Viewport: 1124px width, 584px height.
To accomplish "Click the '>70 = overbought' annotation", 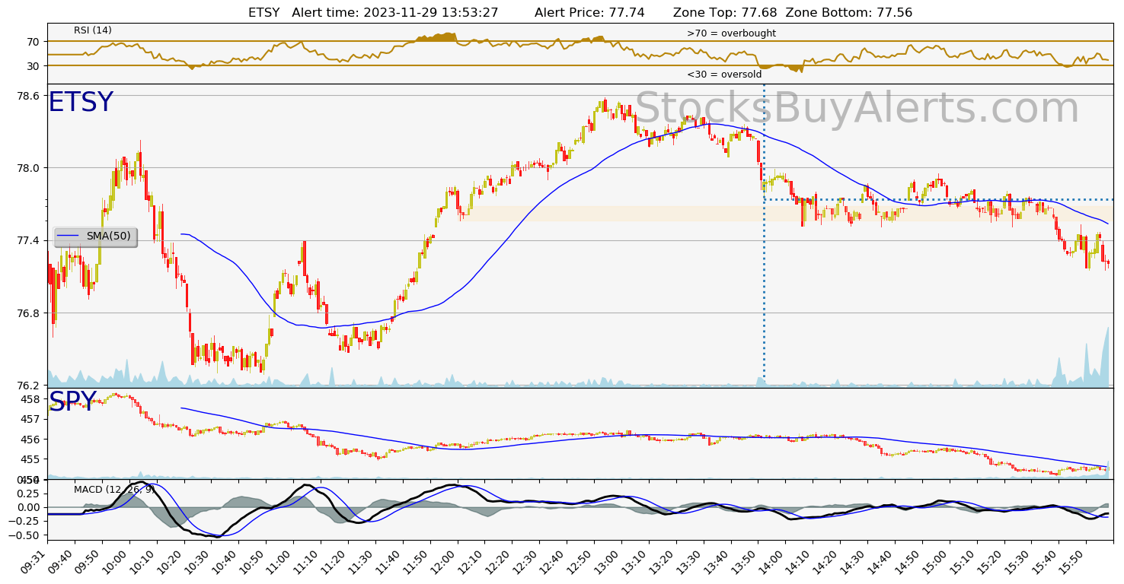I will click(x=731, y=33).
